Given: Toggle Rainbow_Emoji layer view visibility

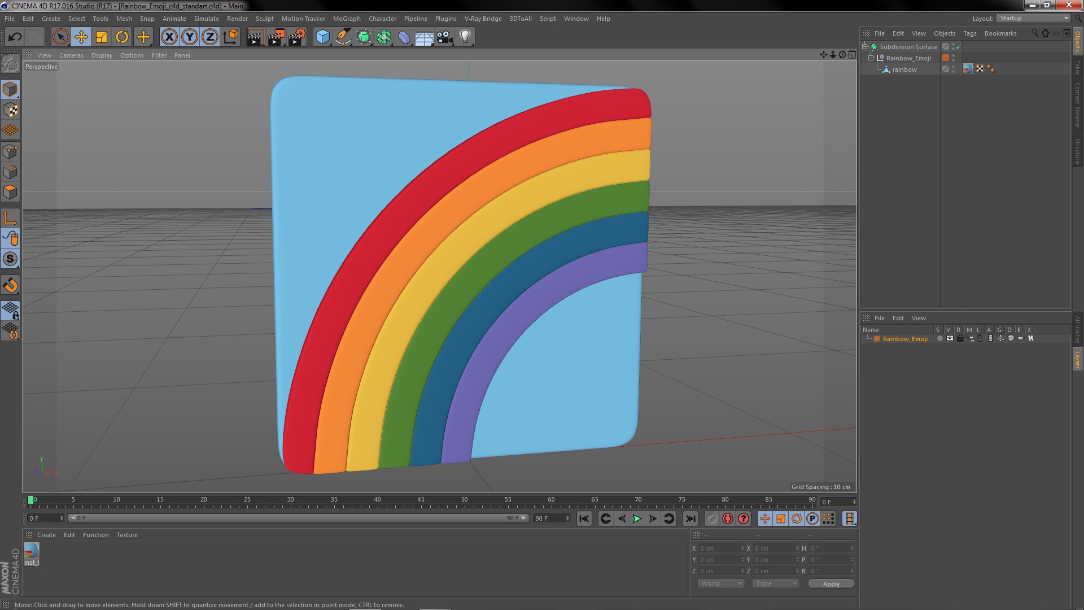Looking at the screenshot, I should tap(950, 339).
